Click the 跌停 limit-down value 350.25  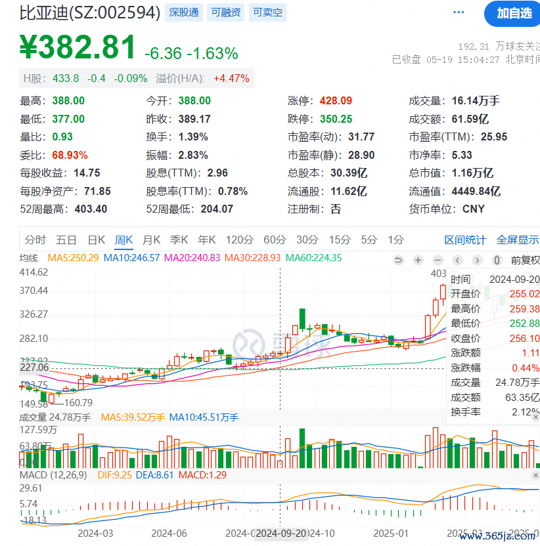pyautogui.click(x=336, y=119)
